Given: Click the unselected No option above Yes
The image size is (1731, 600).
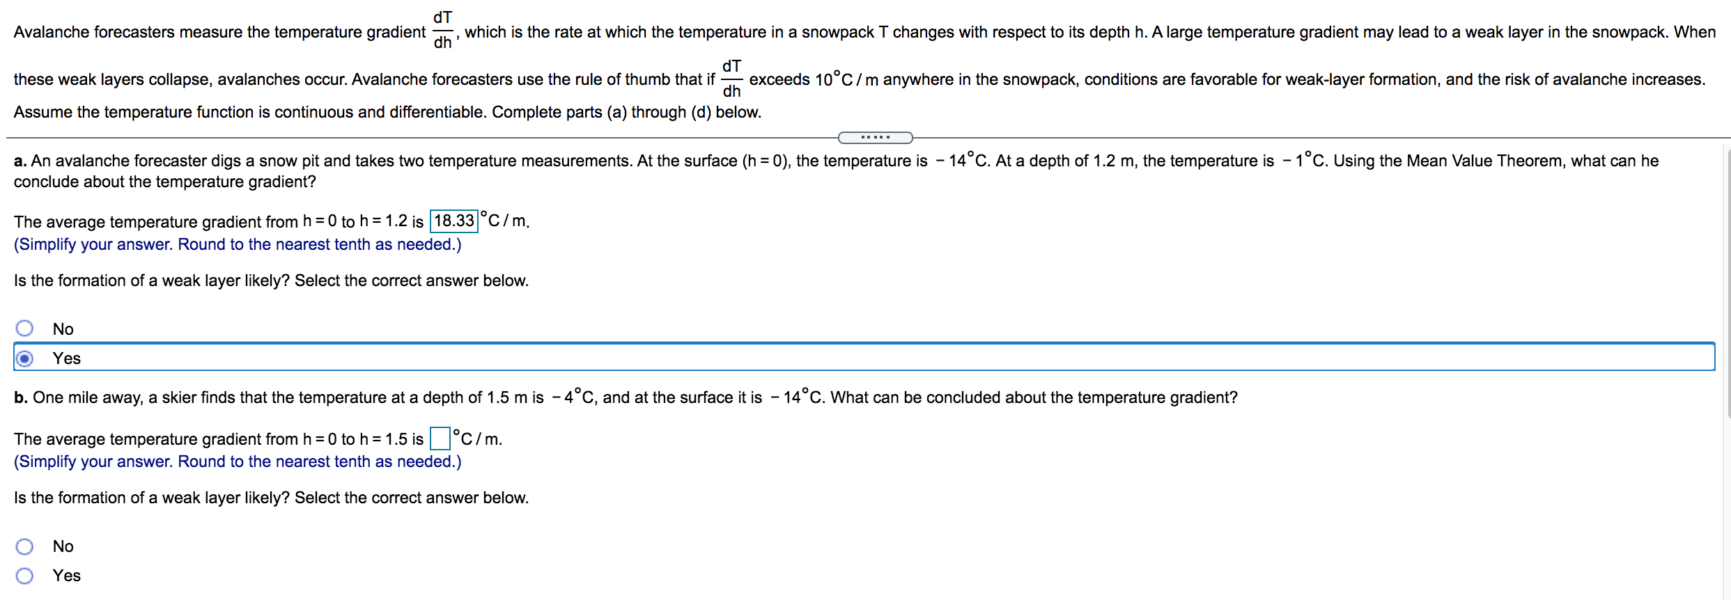Looking at the screenshot, I should click(24, 327).
